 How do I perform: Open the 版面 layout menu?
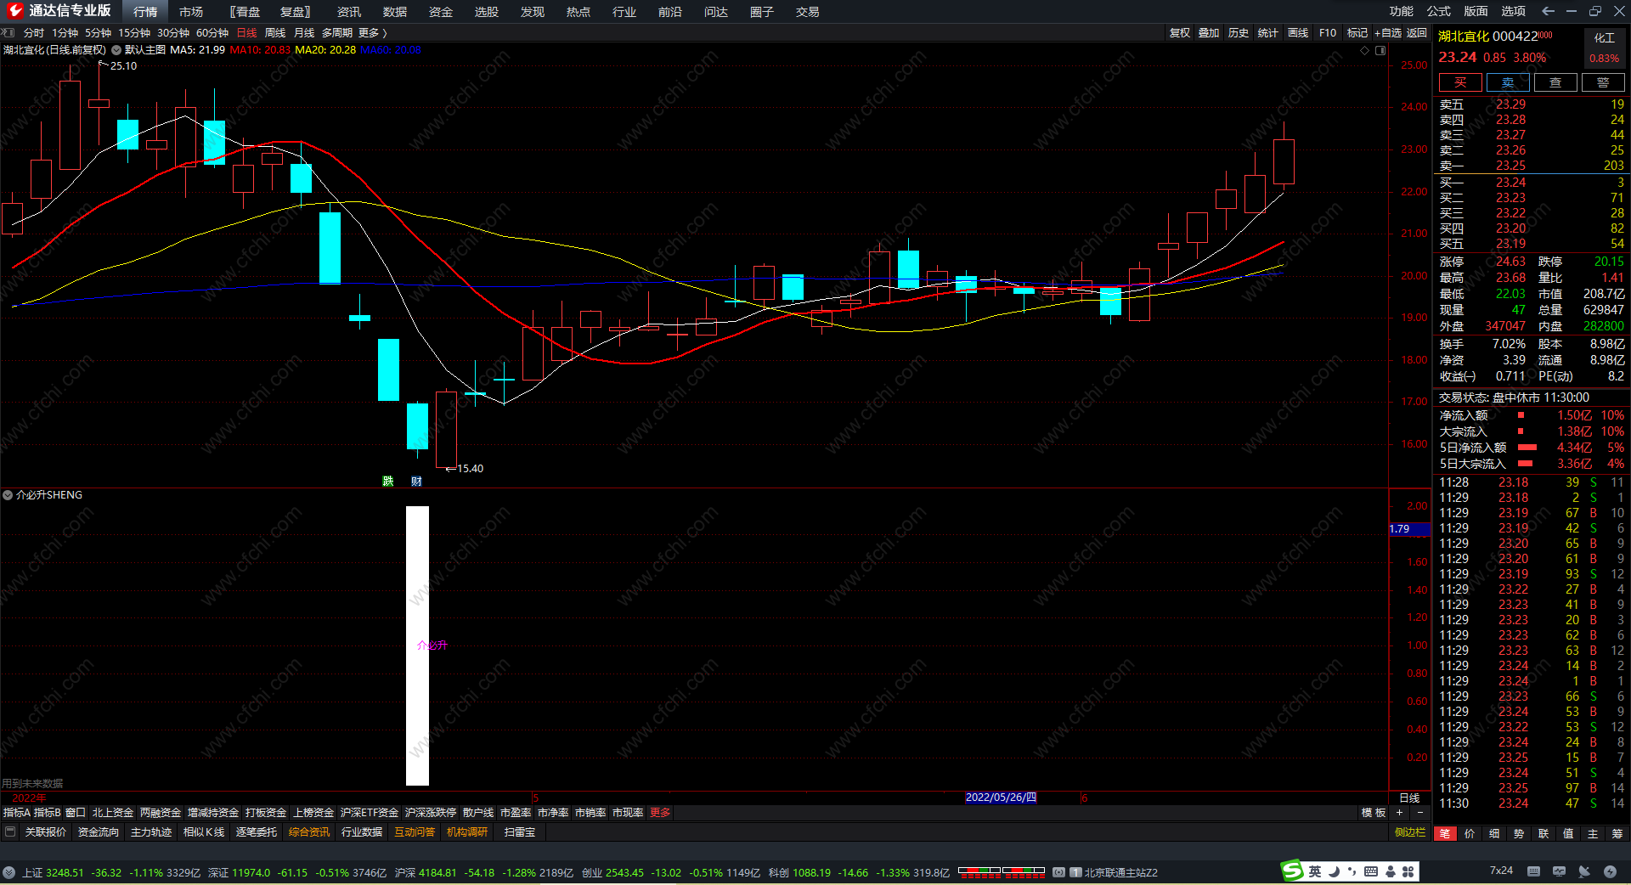pos(1476,11)
